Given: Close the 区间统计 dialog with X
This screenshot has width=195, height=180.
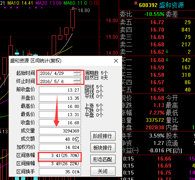Looking at the screenshot, I should coord(116,61).
